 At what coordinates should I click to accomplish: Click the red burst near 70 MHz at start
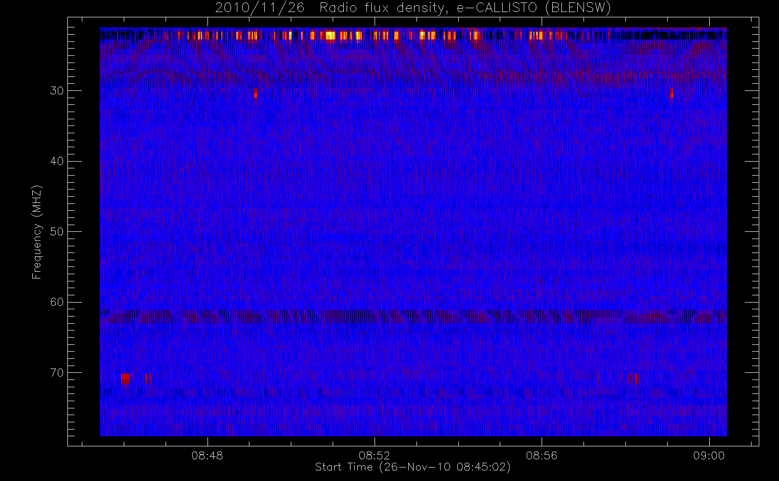[x=126, y=379]
